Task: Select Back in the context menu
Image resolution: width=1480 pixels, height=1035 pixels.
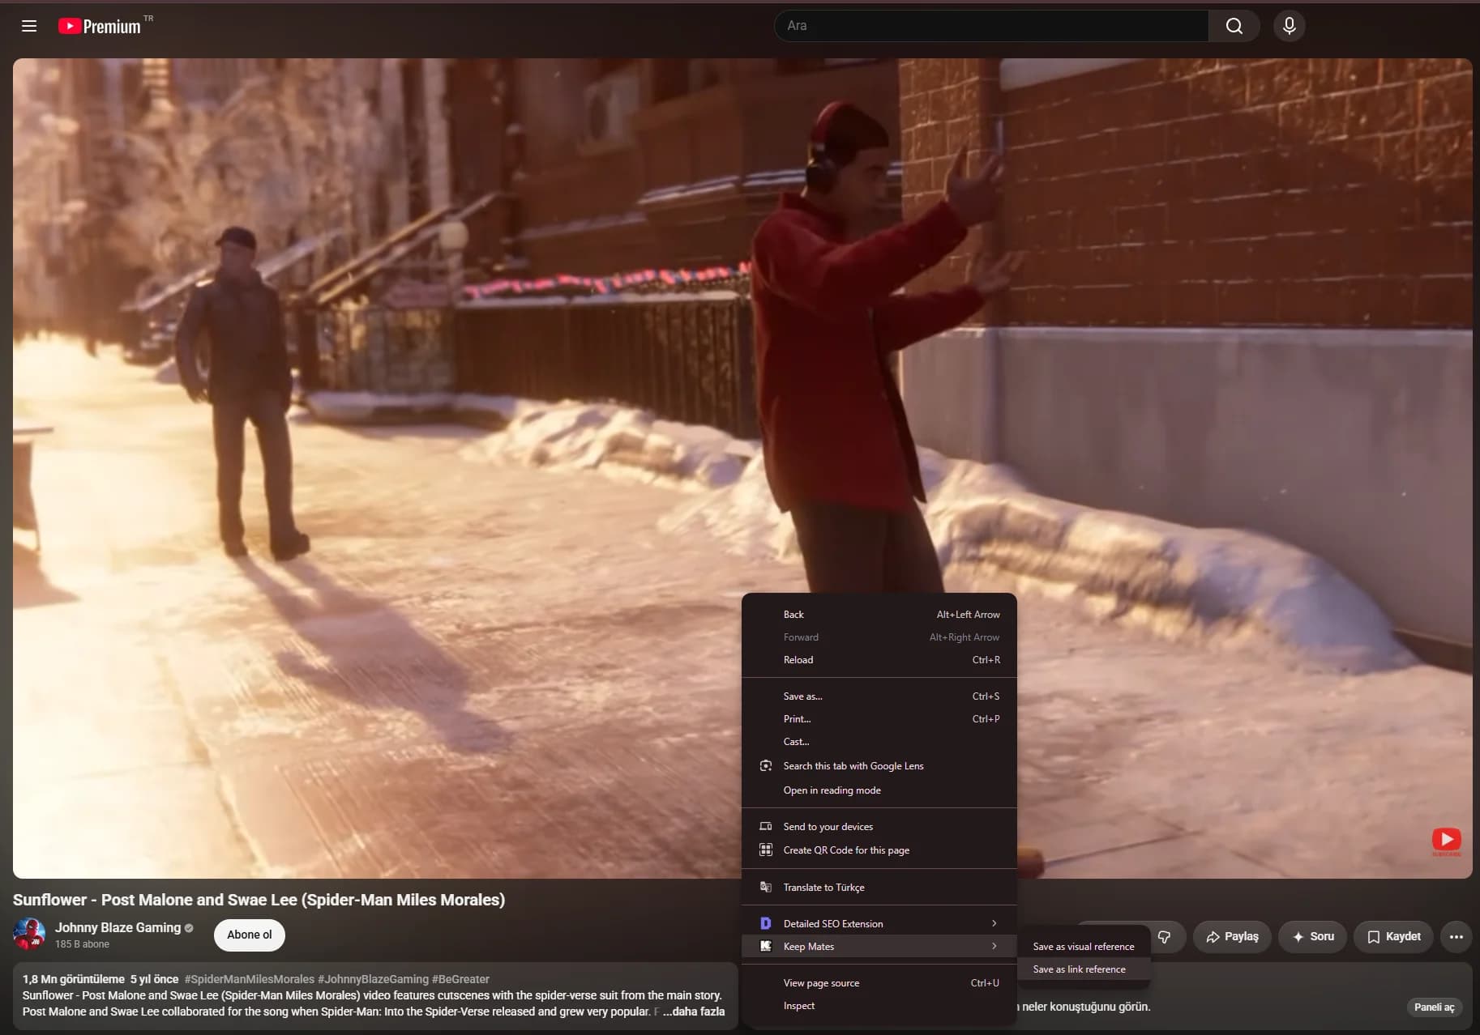Action: click(x=879, y=615)
